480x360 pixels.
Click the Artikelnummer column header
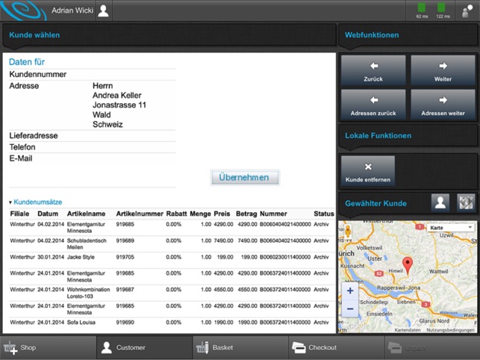coord(140,214)
